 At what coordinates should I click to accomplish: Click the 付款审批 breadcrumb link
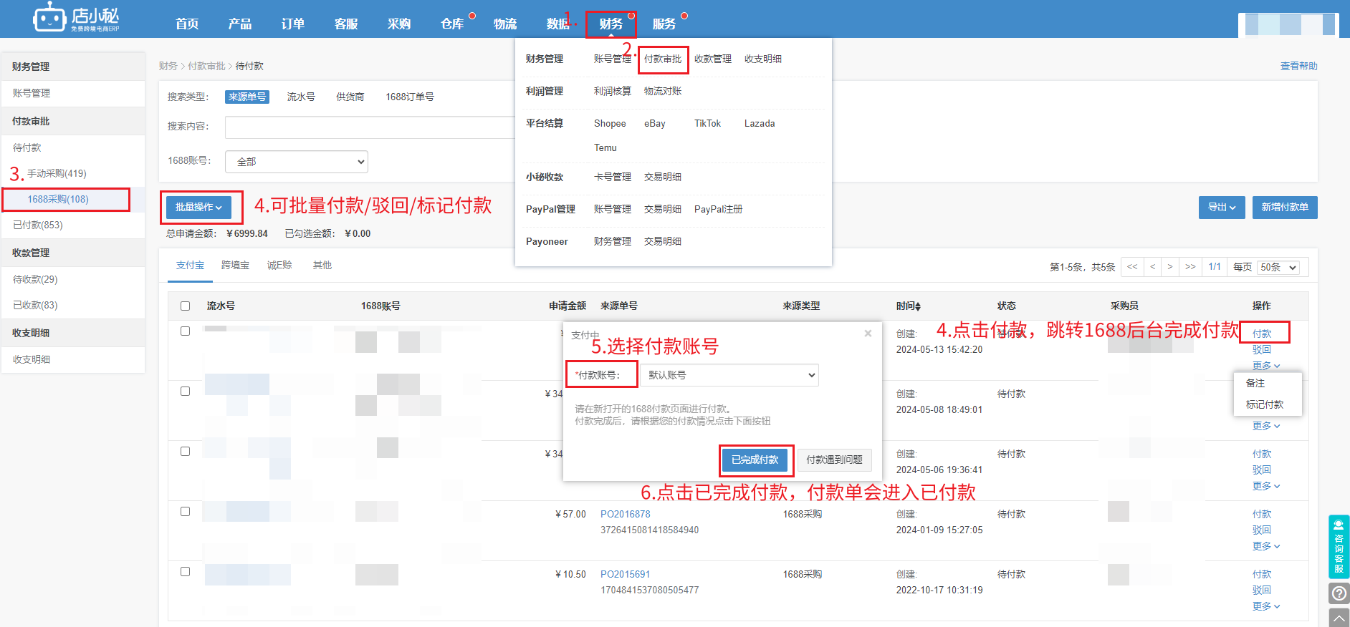pyautogui.click(x=206, y=66)
